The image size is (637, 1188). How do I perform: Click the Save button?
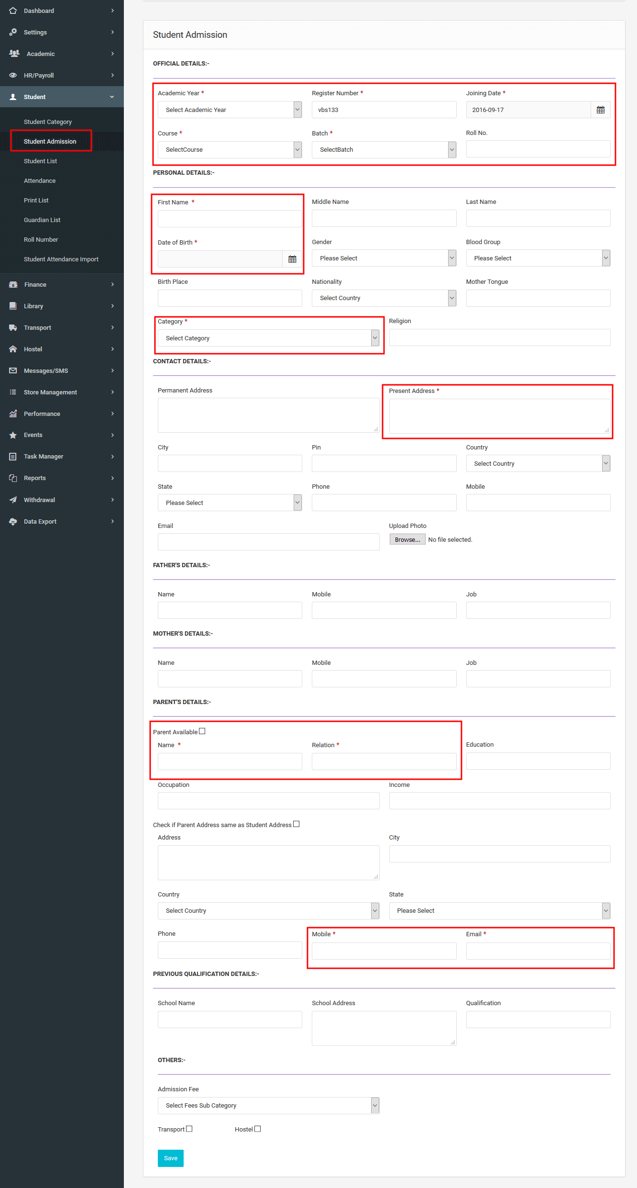pyautogui.click(x=171, y=1158)
